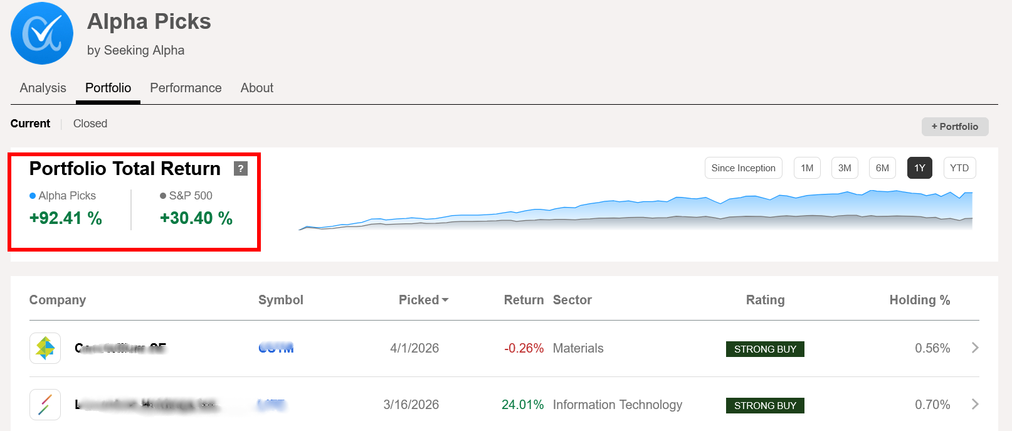Click the STRONG BUY badge for Information Technology
The width and height of the screenshot is (1012, 431).
pyautogui.click(x=765, y=405)
